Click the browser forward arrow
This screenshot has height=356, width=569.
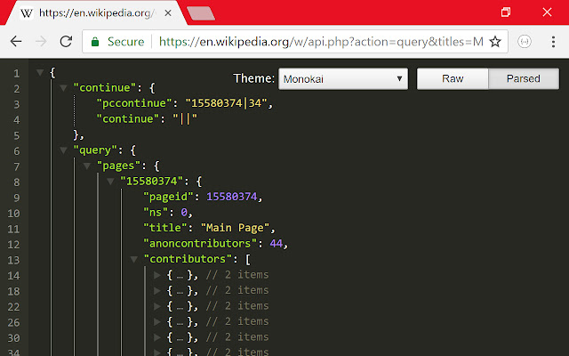[40, 42]
